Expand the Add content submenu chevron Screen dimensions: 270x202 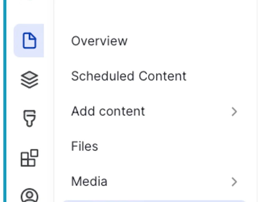234,111
